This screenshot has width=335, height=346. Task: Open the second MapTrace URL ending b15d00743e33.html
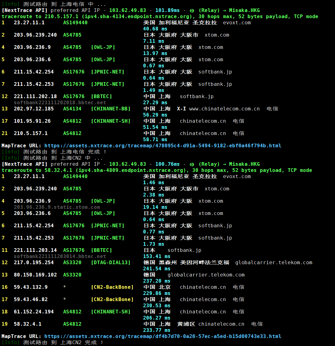coord(163,336)
